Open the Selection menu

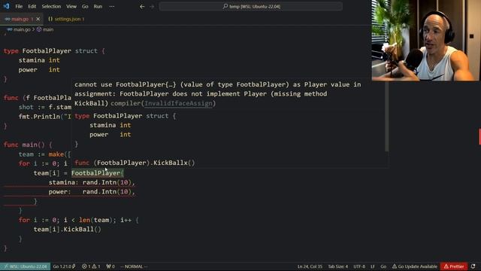coord(51,6)
